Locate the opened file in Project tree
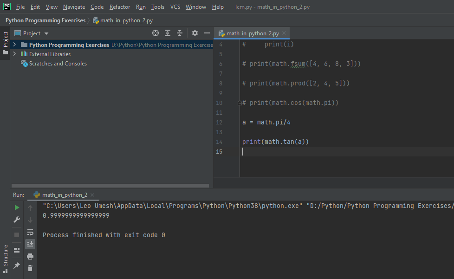 [x=156, y=33]
